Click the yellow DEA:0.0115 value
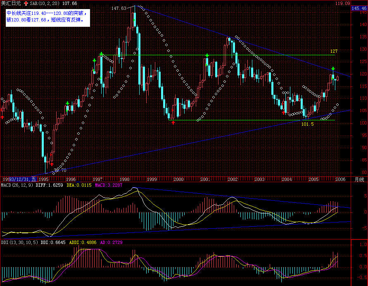368x286 pixels. pos(79,185)
